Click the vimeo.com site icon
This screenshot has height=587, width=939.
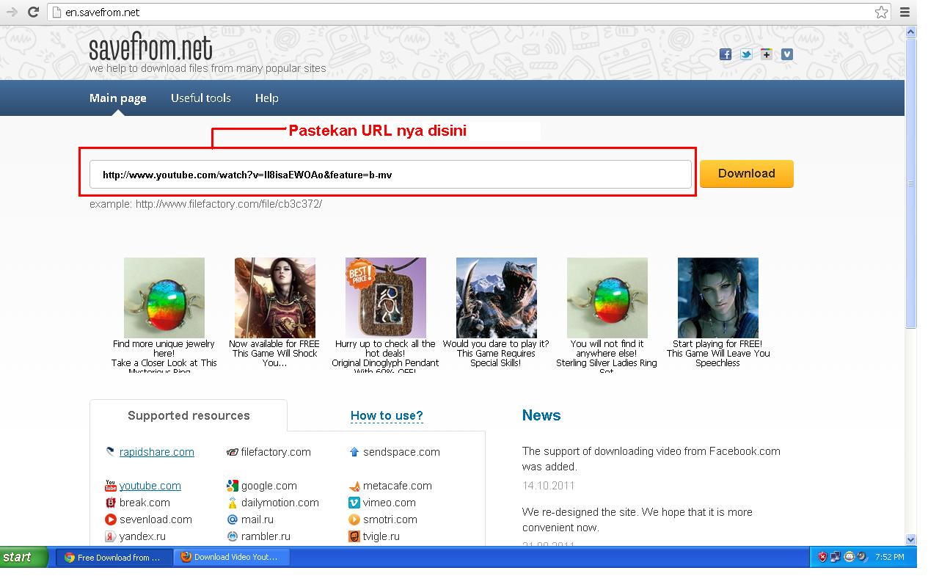click(x=354, y=503)
